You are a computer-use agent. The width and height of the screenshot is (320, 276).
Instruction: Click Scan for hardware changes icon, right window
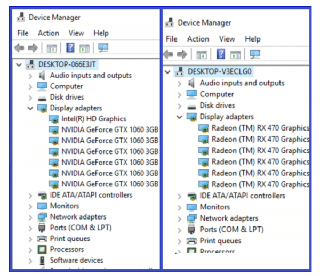point(255,54)
